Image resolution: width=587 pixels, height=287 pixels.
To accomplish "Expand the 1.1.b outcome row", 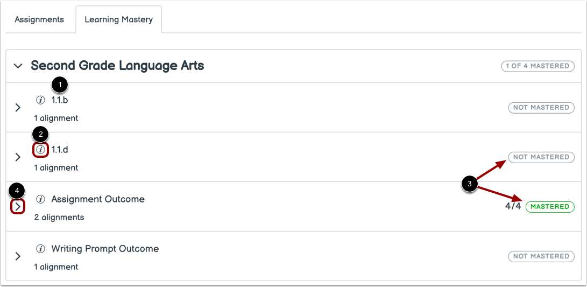I will coord(18,108).
